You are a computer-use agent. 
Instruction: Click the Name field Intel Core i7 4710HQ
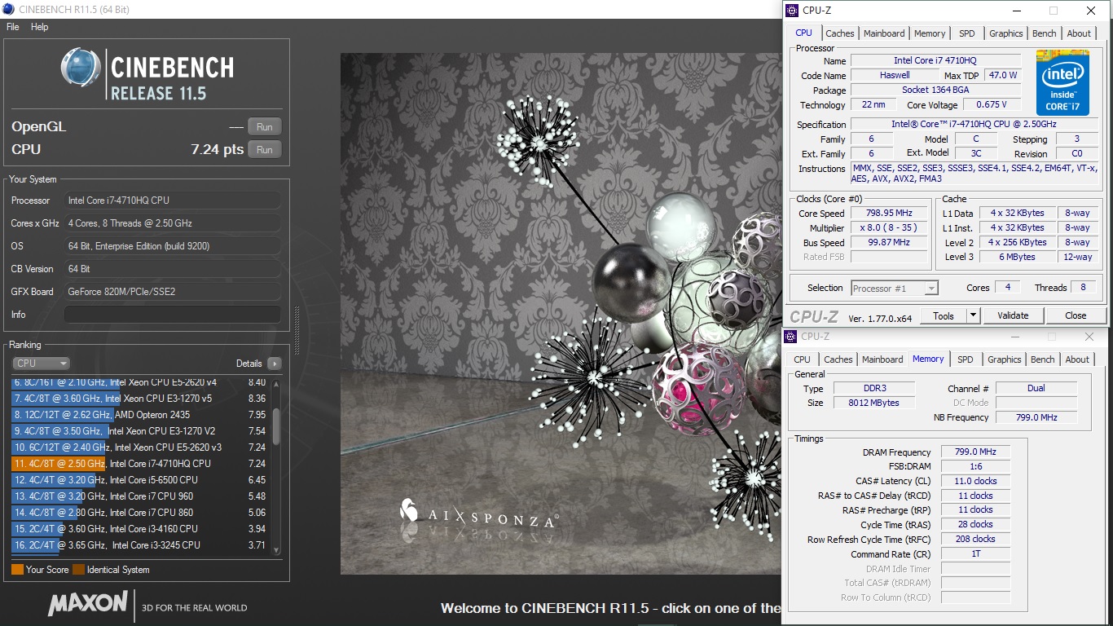click(x=935, y=61)
